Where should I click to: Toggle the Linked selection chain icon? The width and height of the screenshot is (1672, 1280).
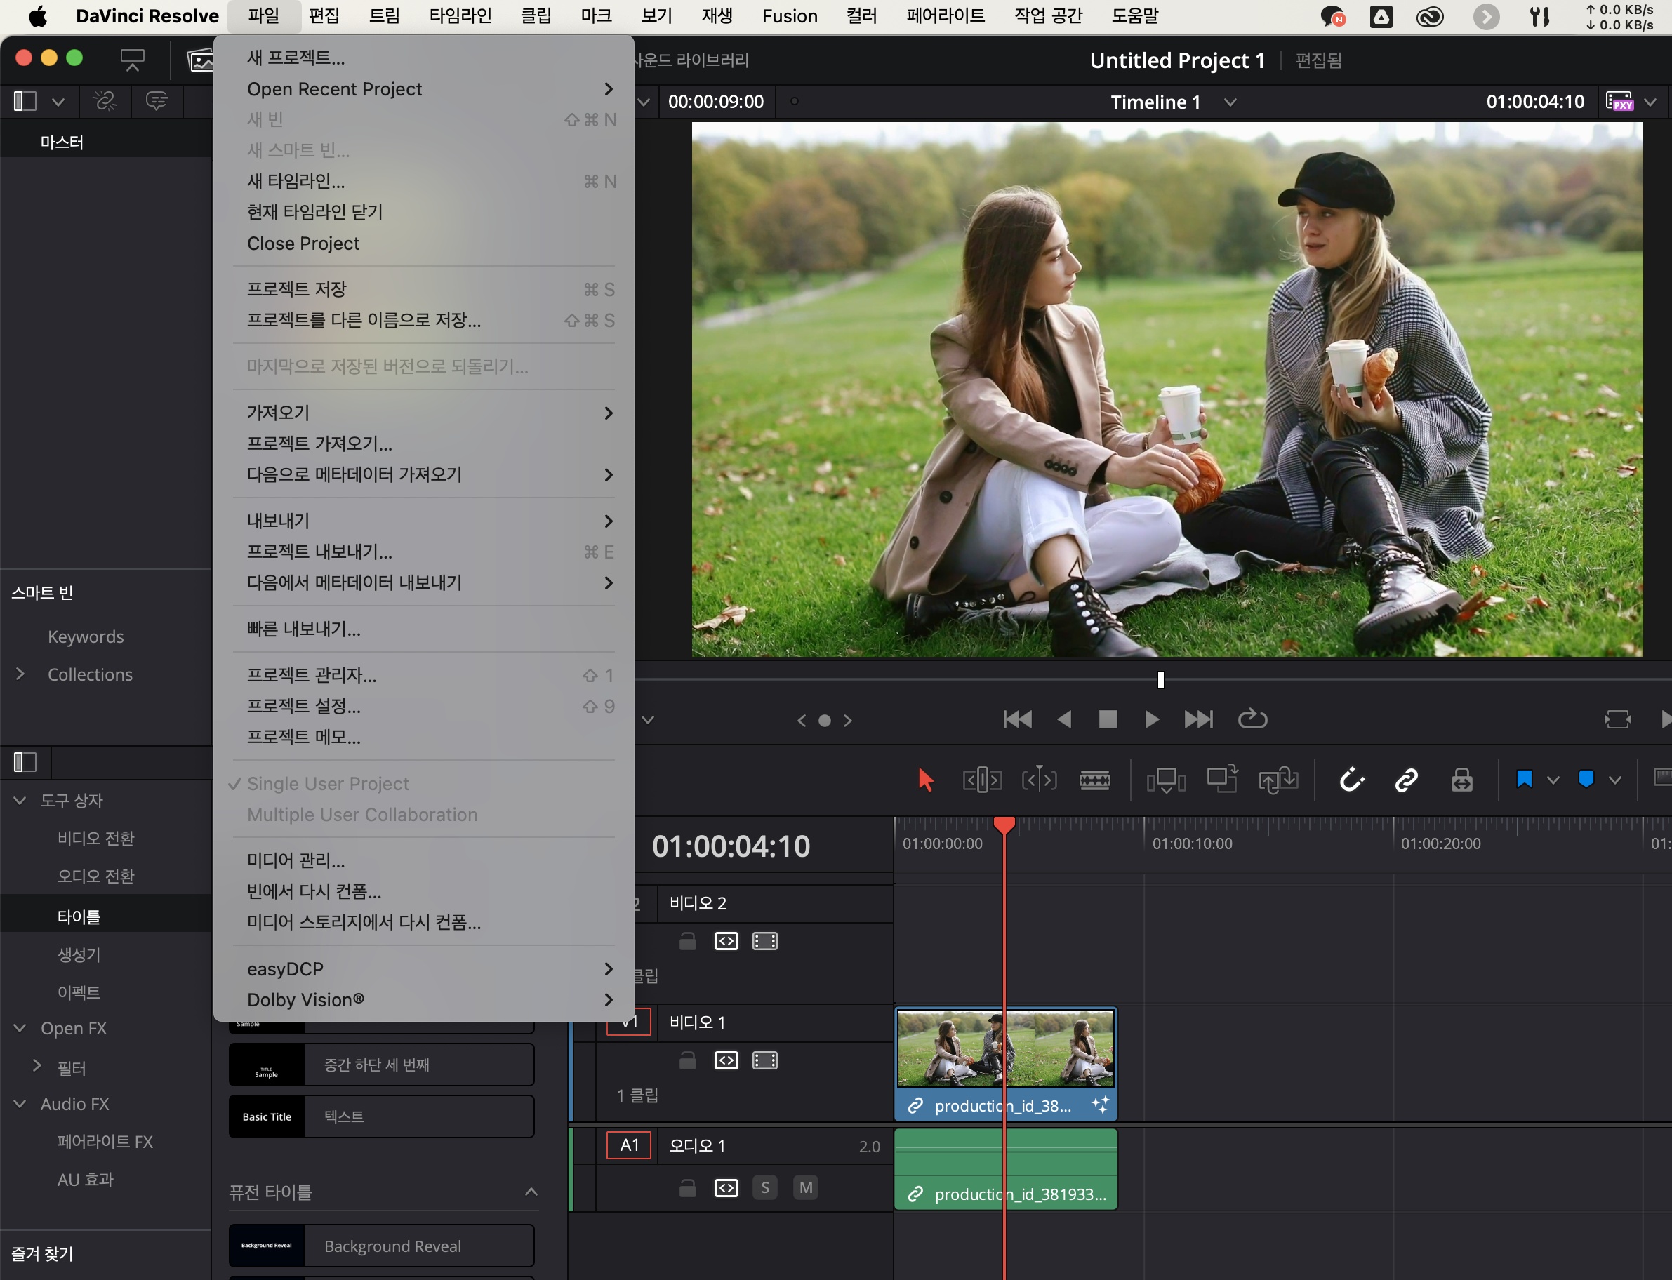(1406, 780)
